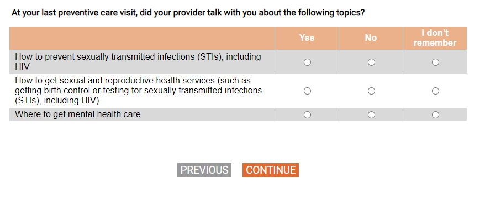Click the empty first header cell of the table
Image resolution: width=485 pixels, height=214 pixels.
tap(142, 38)
